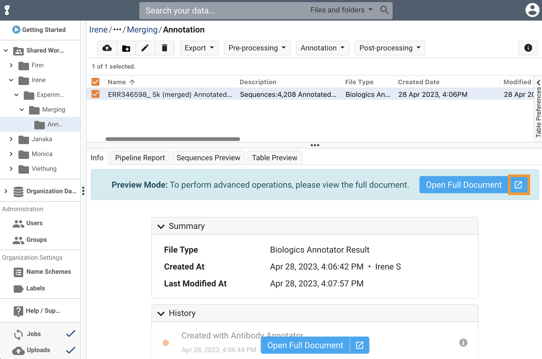This screenshot has height=359, width=542.
Task: Open the Pre-processing dropdown menu
Action: (x=257, y=48)
